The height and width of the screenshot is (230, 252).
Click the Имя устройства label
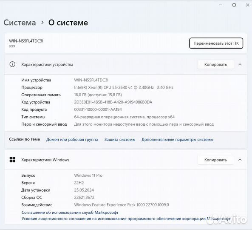36,80
